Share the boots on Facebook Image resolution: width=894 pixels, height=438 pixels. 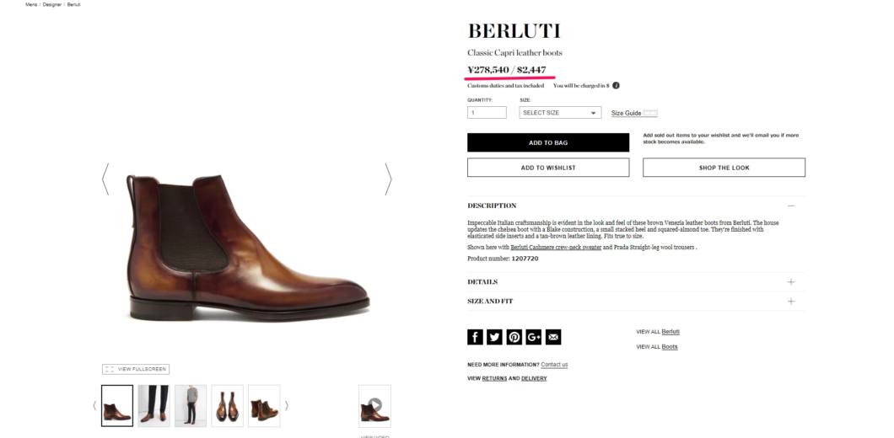click(x=475, y=337)
